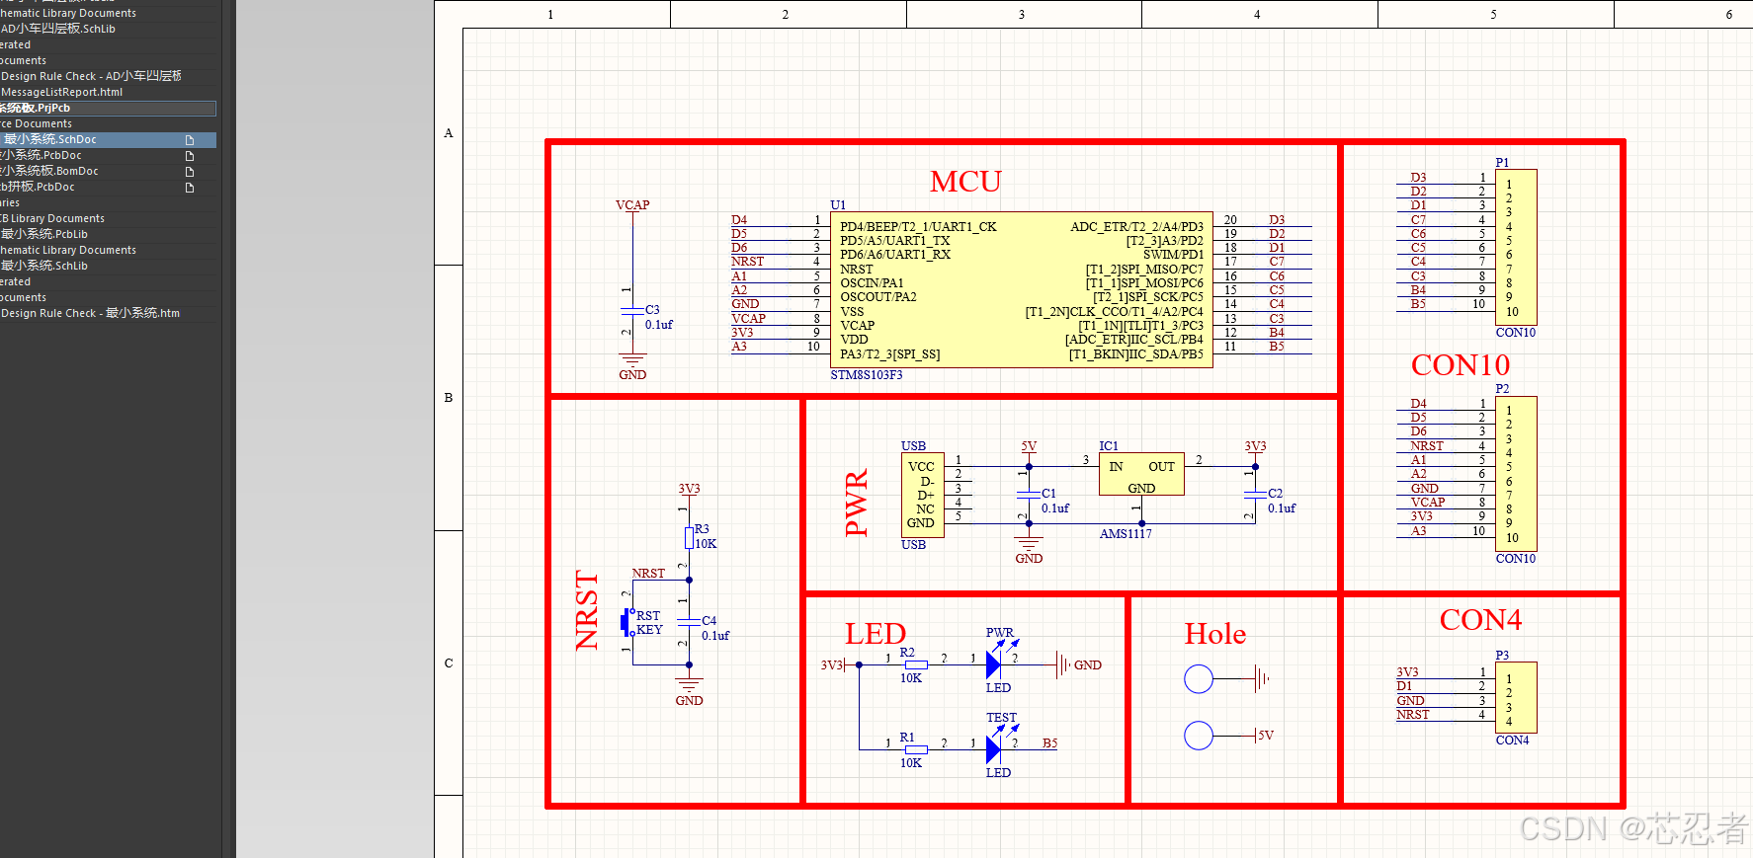Select the R3 10K resistor symbol
Image resolution: width=1753 pixels, height=858 pixels.
[689, 537]
